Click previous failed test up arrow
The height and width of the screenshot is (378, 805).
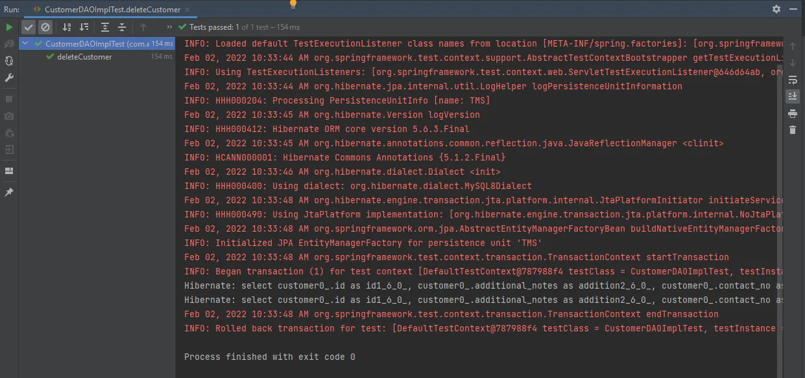[143, 27]
